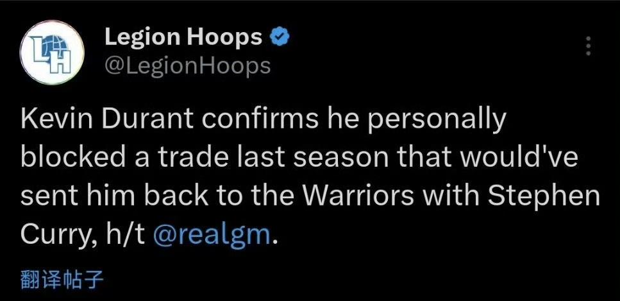
Task: Select the words "Kevin Durant" in the tweet
Action: 107,120
